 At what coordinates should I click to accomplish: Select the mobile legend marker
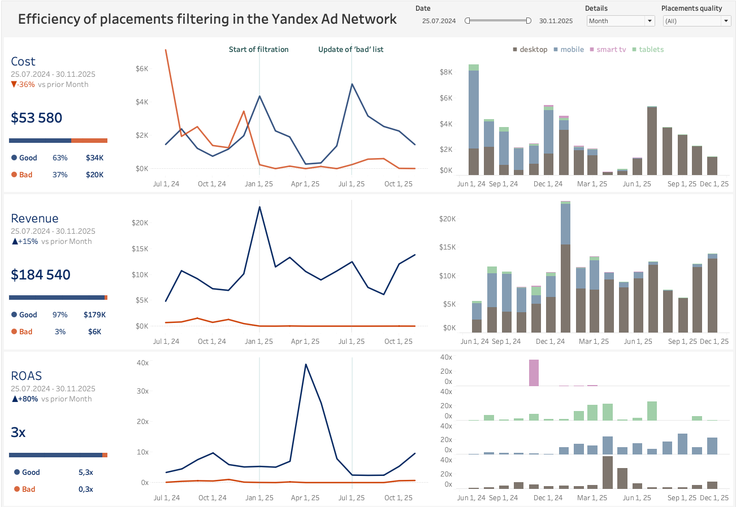pyautogui.click(x=556, y=50)
